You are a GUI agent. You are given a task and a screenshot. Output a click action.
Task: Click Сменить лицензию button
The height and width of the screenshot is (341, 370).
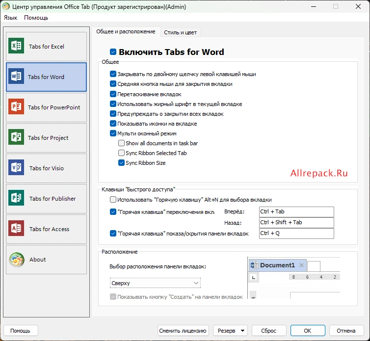[183, 331]
